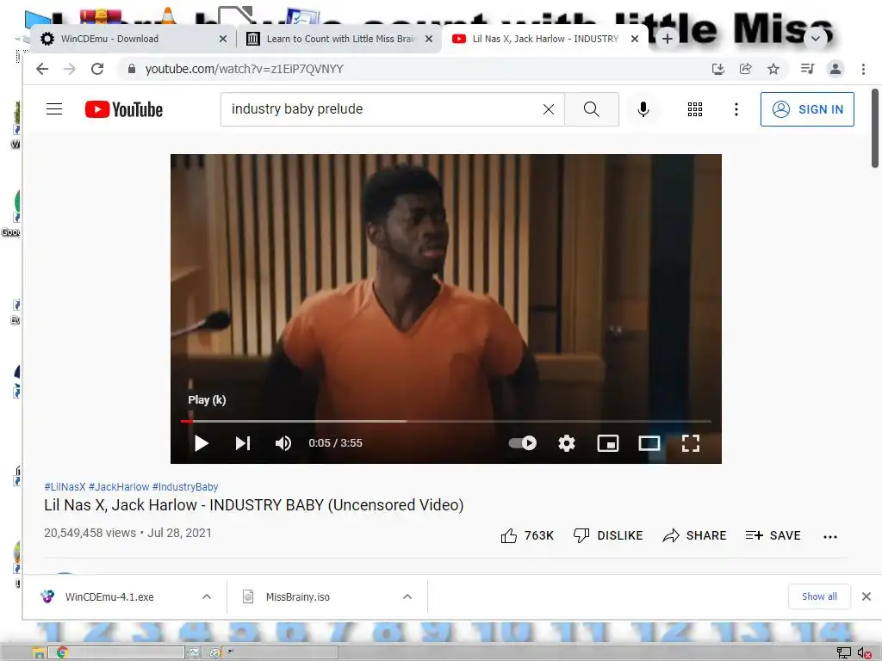Open the Chrome profile icon
Viewport: 882px width, 661px height.
(x=835, y=69)
